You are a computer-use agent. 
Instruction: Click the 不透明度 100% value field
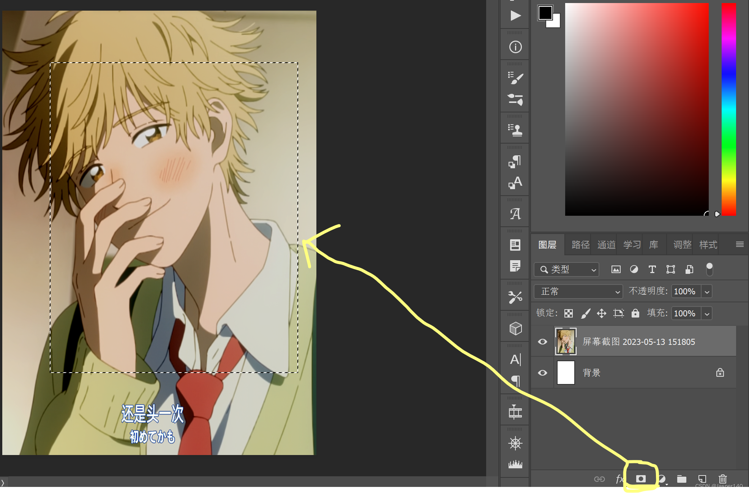pos(686,292)
